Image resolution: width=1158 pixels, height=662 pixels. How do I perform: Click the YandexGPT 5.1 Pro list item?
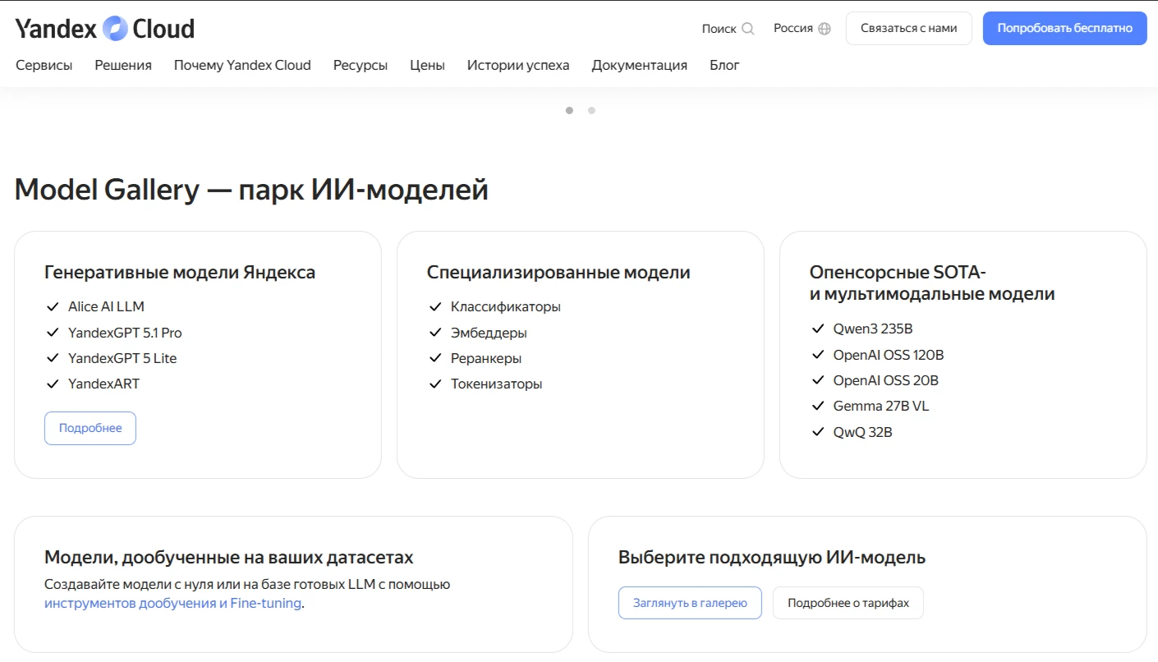pos(125,333)
